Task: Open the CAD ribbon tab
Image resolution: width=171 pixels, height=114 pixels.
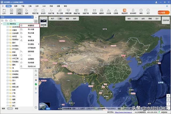Action: click(44, 6)
